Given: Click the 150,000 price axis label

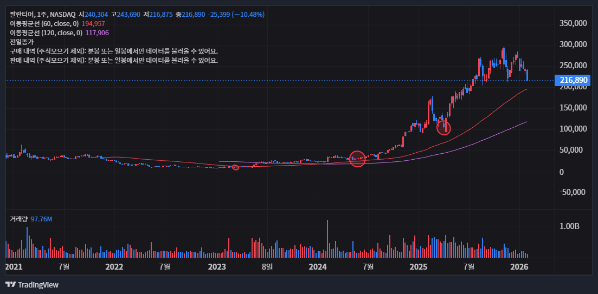Looking at the screenshot, I should click(573, 108).
